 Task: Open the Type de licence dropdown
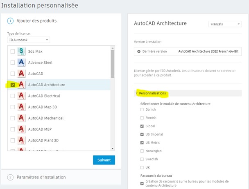coord(29,40)
